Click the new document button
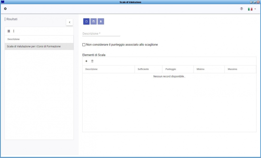Image resolution: width=261 pixels, height=158 pixels. 86,21
